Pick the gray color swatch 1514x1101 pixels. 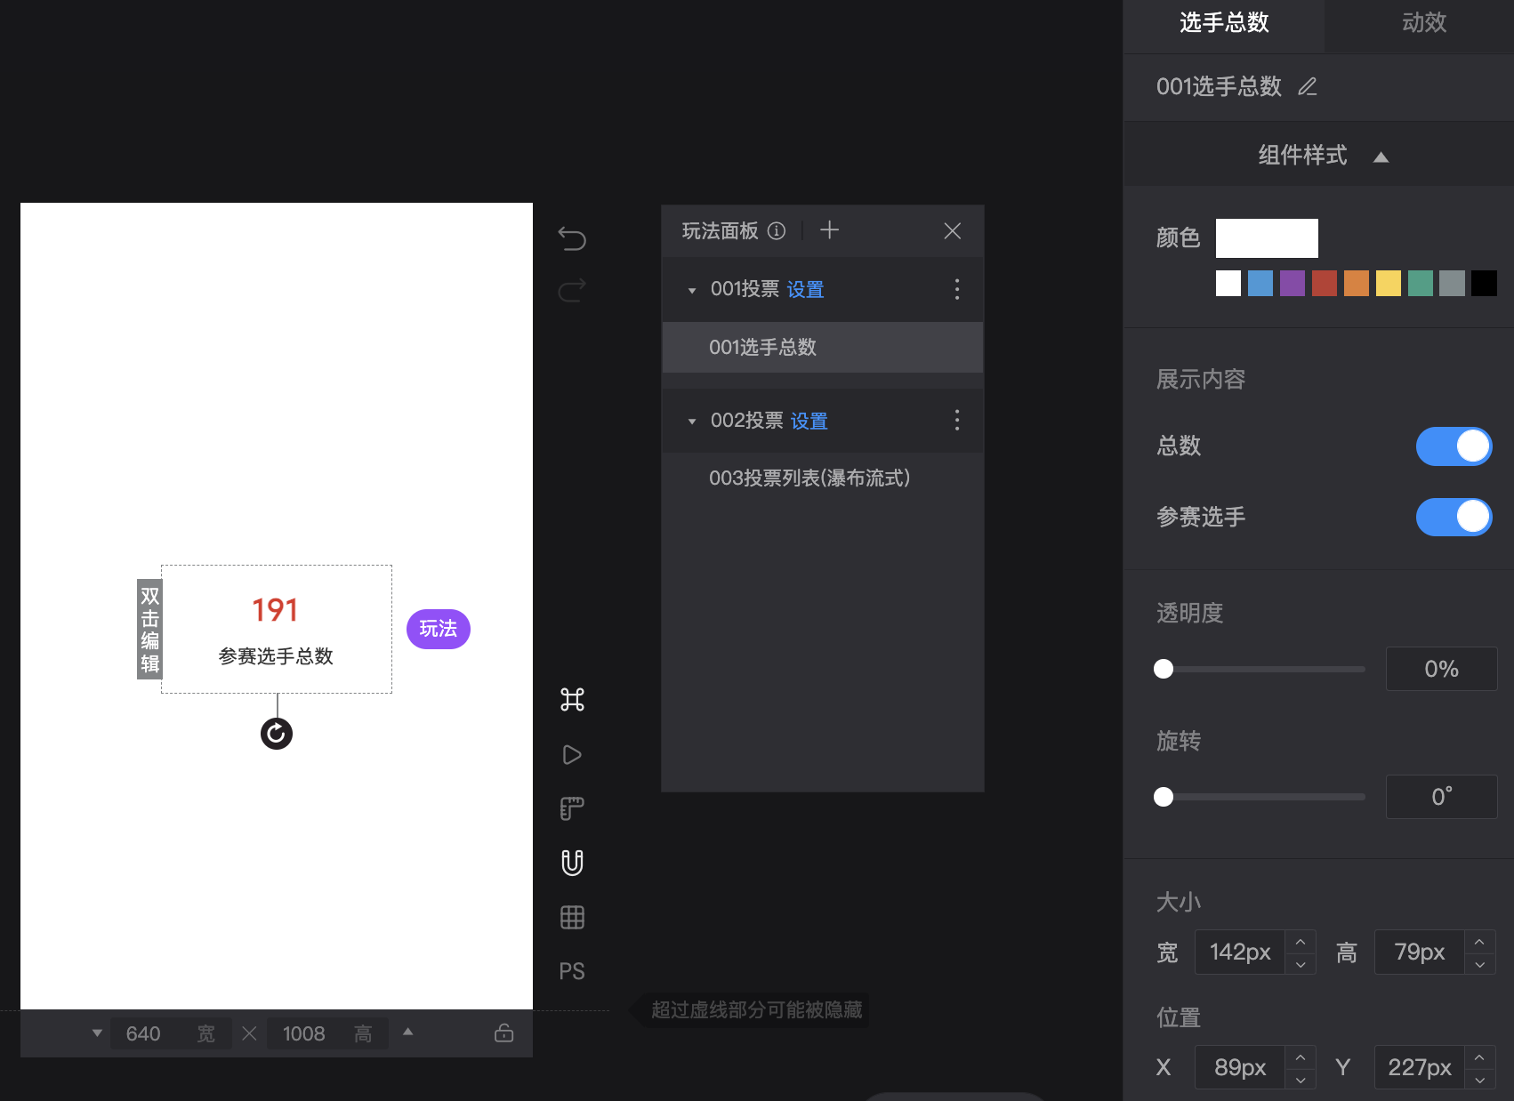pos(1453,284)
